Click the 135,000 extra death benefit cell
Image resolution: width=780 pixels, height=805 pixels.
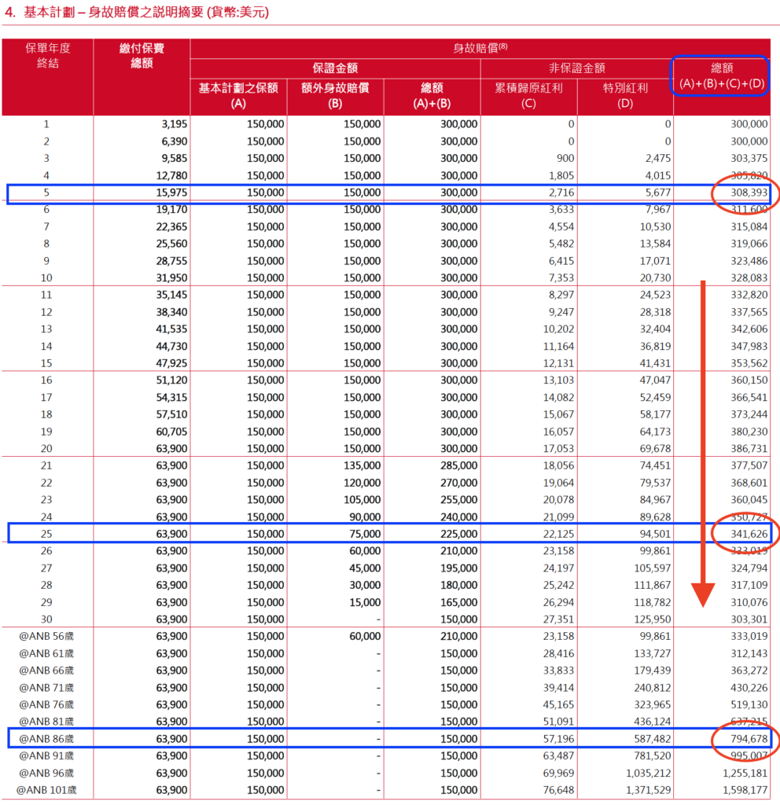pyautogui.click(x=362, y=466)
